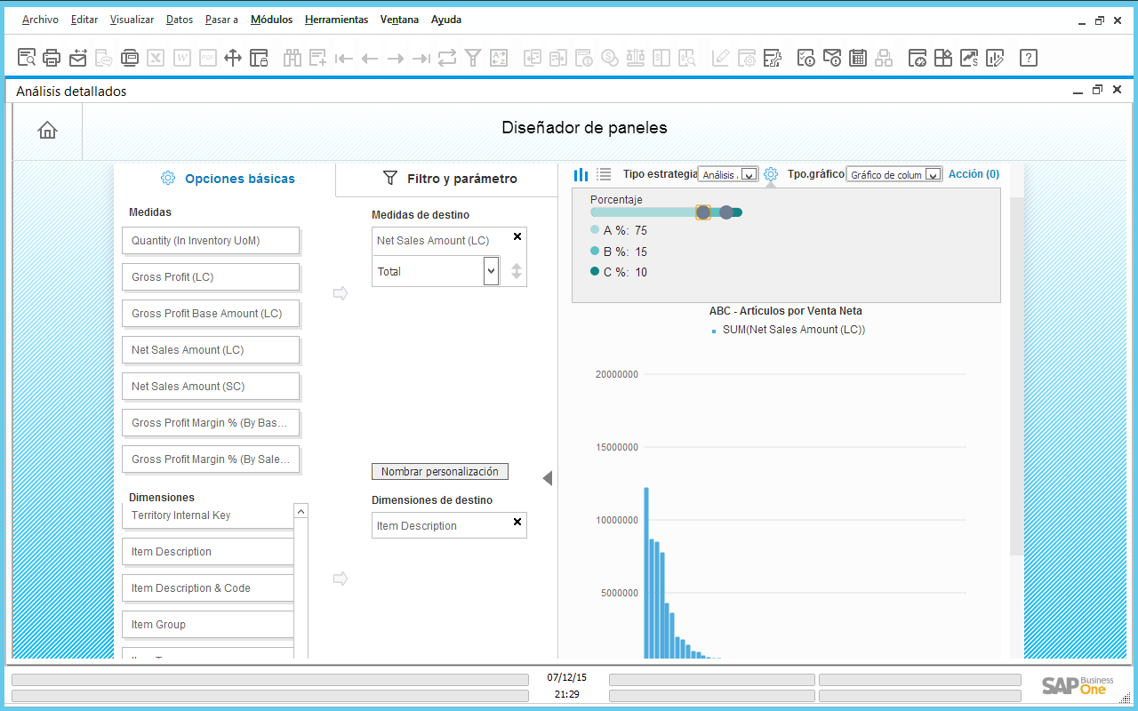The image size is (1138, 711).
Task: Click the Acción (0) link
Action: point(974,174)
